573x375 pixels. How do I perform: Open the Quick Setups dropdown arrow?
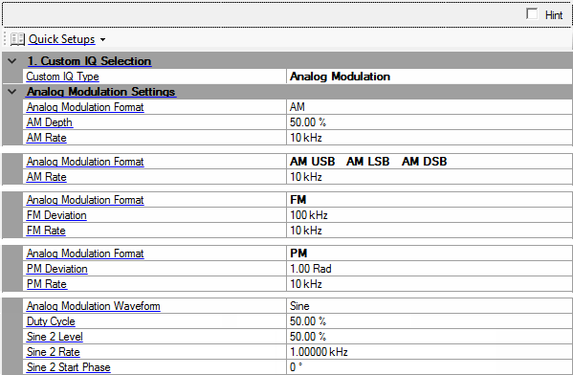coord(103,39)
